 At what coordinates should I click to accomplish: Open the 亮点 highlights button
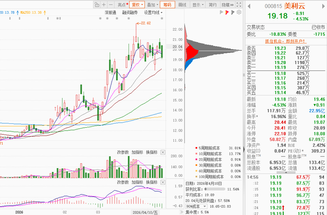coord(123,5)
